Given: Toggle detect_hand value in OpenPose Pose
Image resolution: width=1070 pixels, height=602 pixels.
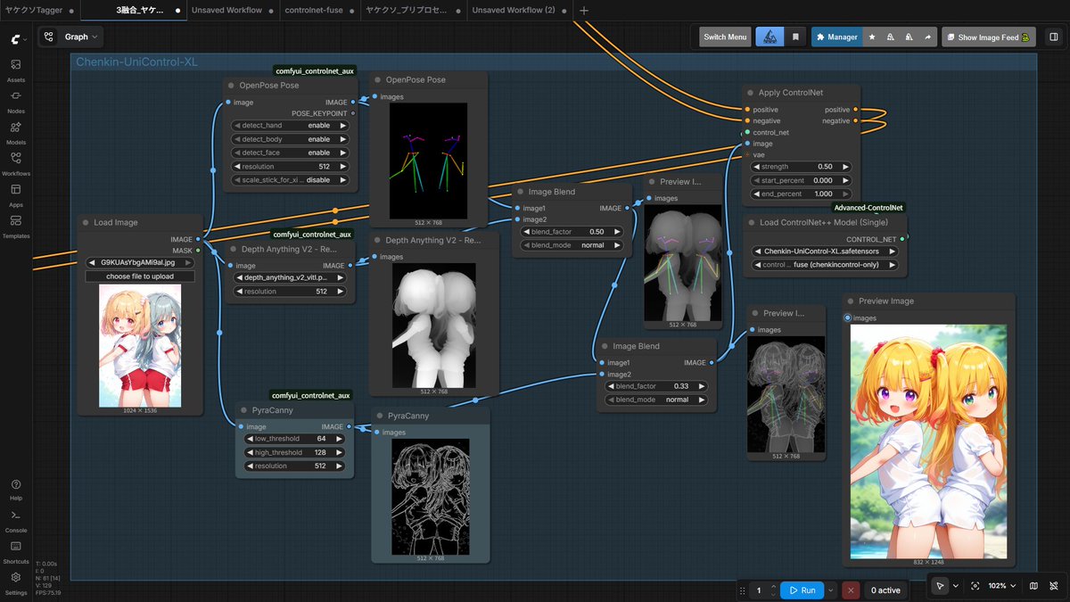Looking at the screenshot, I should pos(290,126).
